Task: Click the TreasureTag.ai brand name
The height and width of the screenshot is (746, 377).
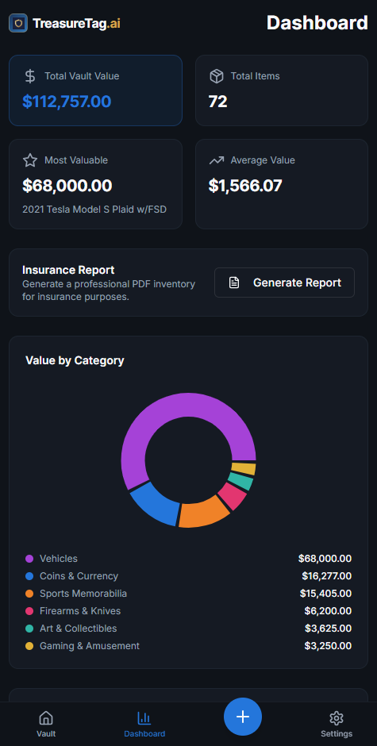Action: (x=76, y=23)
